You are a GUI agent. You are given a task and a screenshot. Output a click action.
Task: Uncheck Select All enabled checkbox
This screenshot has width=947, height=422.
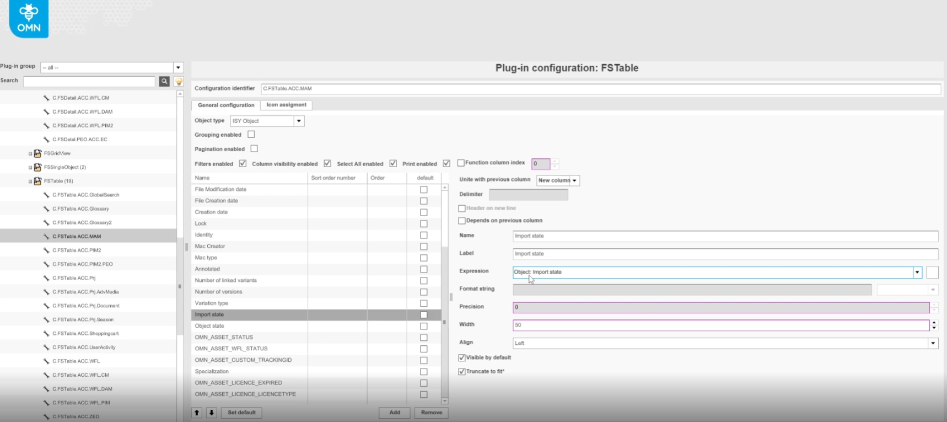pos(393,164)
